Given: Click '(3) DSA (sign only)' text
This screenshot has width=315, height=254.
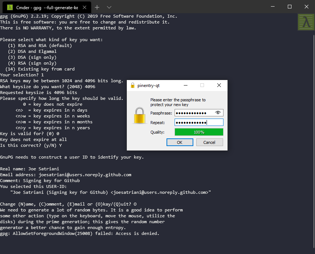Looking at the screenshot, I should pos(32,57).
